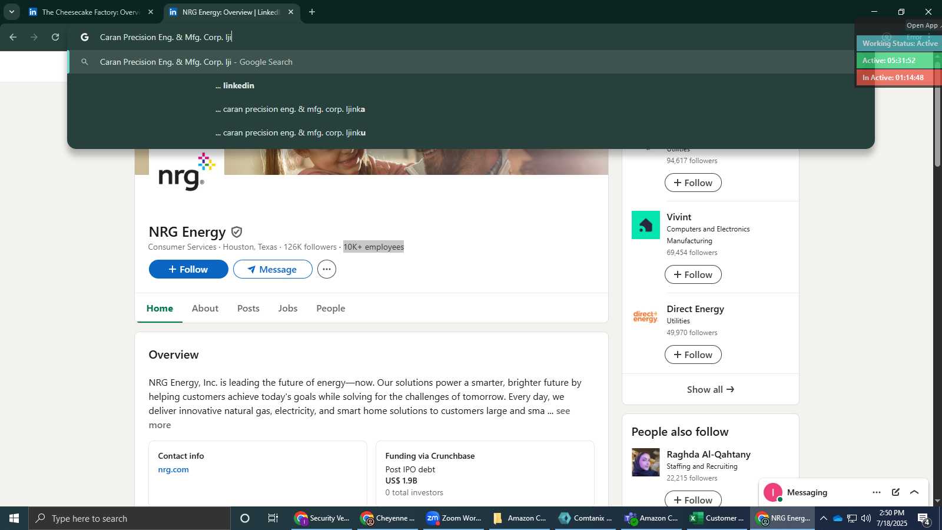Switch to The Cheesecake Factory tab
This screenshot has width=942, height=530.
click(x=90, y=12)
